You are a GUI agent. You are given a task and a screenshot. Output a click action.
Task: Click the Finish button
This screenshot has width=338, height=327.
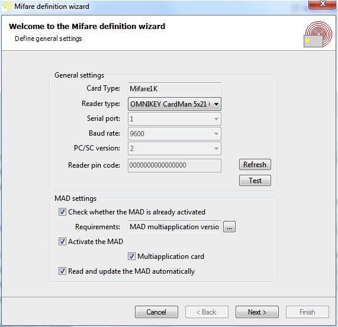[307, 312]
